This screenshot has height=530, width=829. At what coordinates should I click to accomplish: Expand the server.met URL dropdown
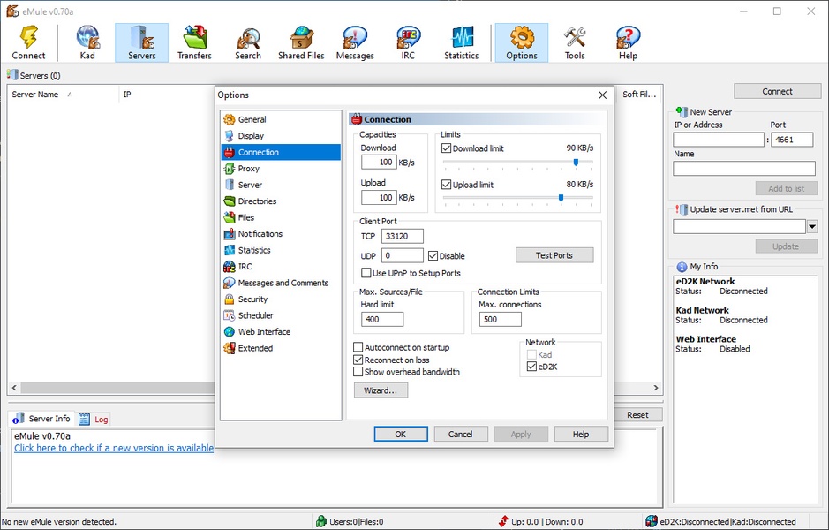[811, 227]
